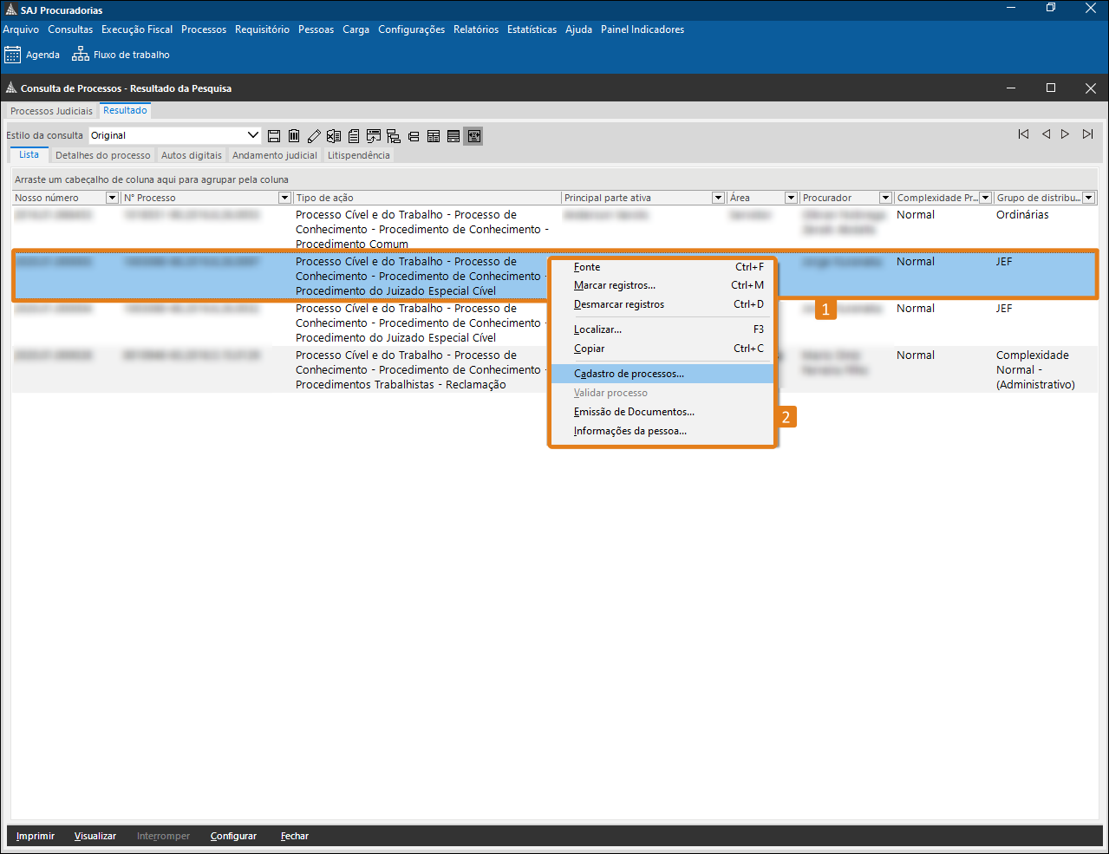Jump to the last record arrow
This screenshot has width=1109, height=854.
(x=1087, y=134)
